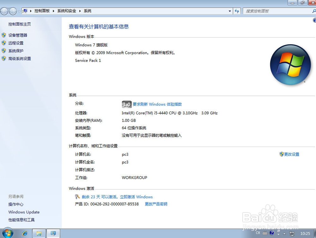This screenshot has height=238, width=316.
Task: Click language bar help icon in tray
Action: click(272, 233)
